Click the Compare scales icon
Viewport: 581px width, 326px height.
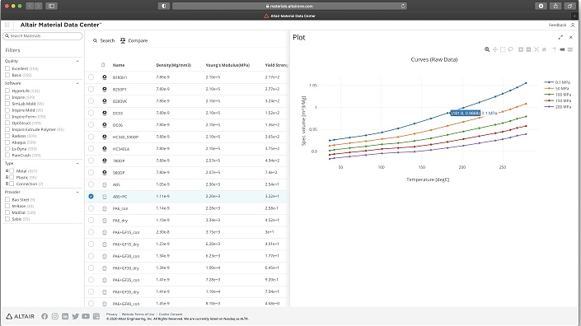(x=123, y=40)
